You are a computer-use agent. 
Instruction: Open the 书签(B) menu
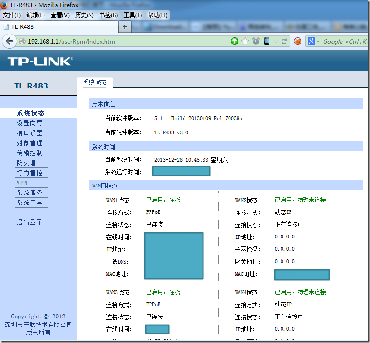[x=108, y=15]
